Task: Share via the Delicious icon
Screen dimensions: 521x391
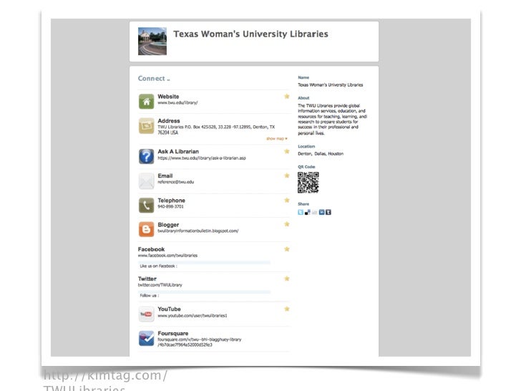Action: tap(307, 212)
